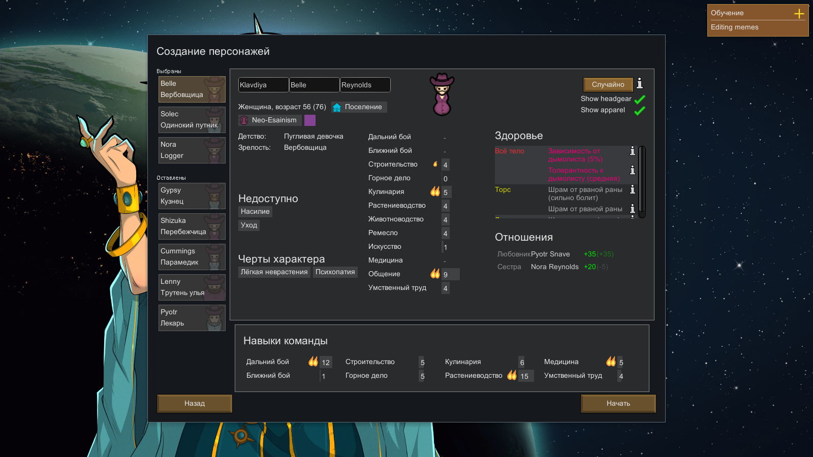
Task: Select Shizuka Перебежчица pawn
Action: (192, 226)
